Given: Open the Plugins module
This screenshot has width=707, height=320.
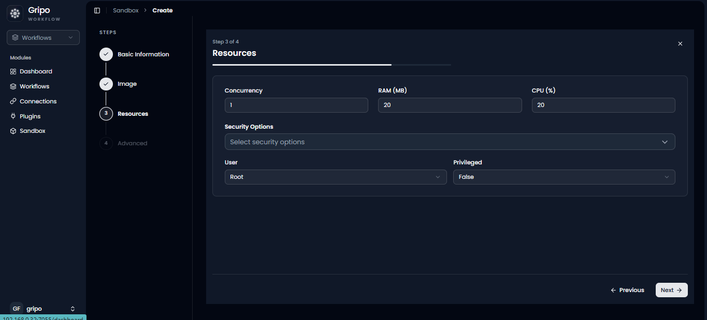Looking at the screenshot, I should [30, 116].
